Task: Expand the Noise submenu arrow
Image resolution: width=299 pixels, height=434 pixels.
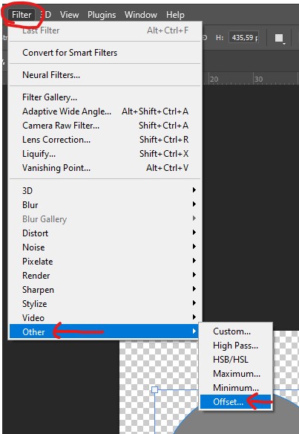Action: (194, 246)
